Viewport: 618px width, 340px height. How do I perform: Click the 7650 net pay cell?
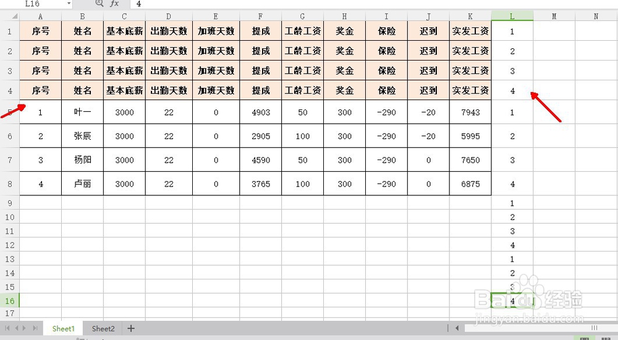pyautogui.click(x=470, y=159)
